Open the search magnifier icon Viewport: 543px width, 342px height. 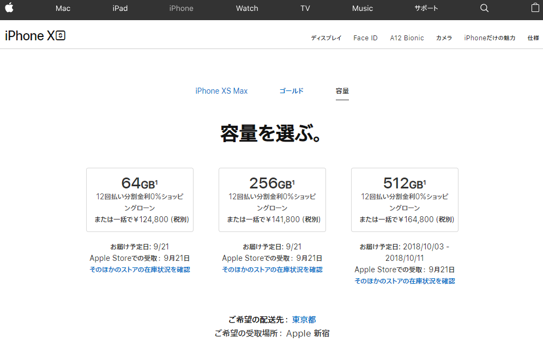tap(484, 8)
